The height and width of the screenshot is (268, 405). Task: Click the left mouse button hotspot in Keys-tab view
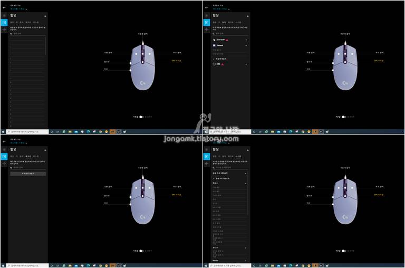(136, 54)
